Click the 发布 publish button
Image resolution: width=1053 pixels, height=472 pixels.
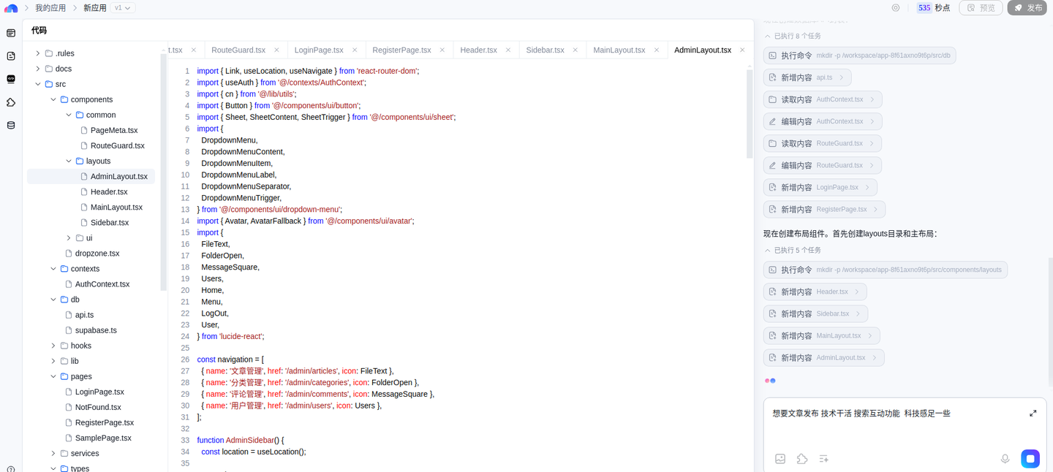pyautogui.click(x=1027, y=8)
